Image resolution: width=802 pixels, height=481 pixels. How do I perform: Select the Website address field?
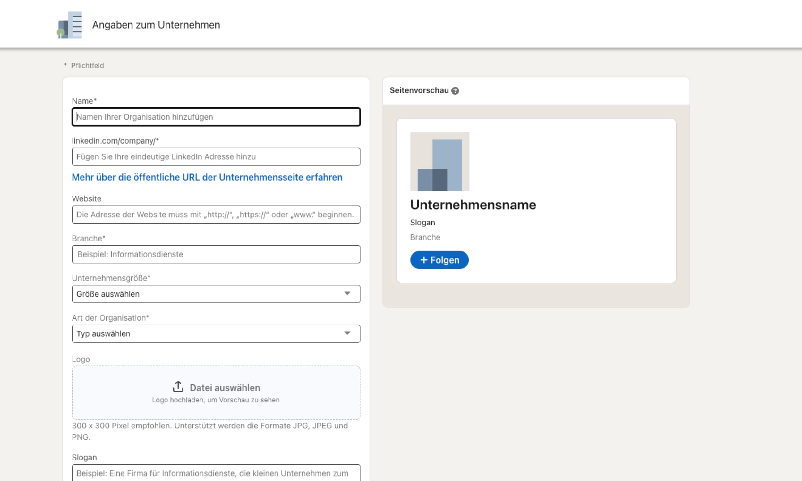(x=216, y=214)
